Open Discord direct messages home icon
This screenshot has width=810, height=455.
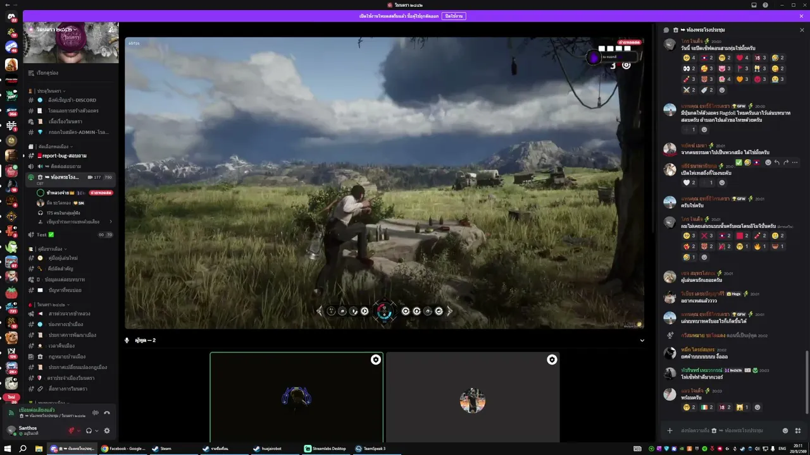pyautogui.click(x=11, y=17)
